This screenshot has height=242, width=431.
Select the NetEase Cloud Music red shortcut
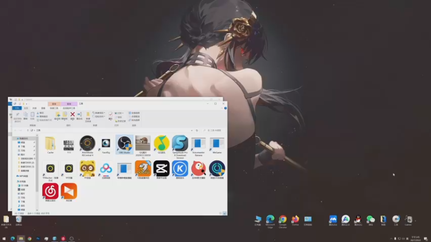coord(50,193)
